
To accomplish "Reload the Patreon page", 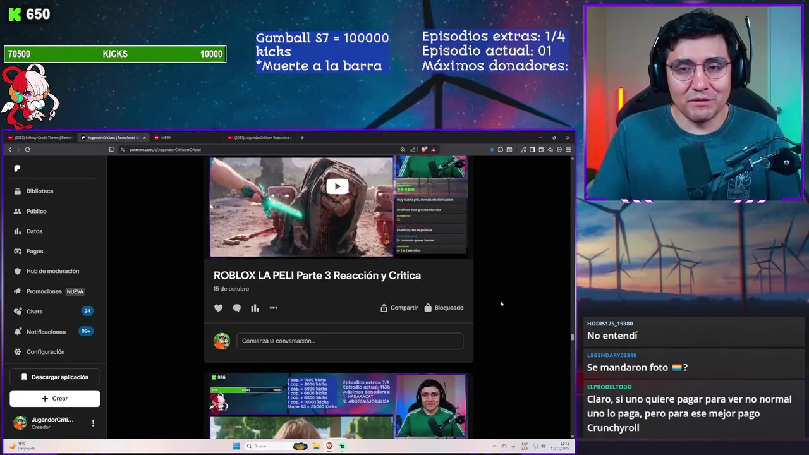I will [28, 150].
